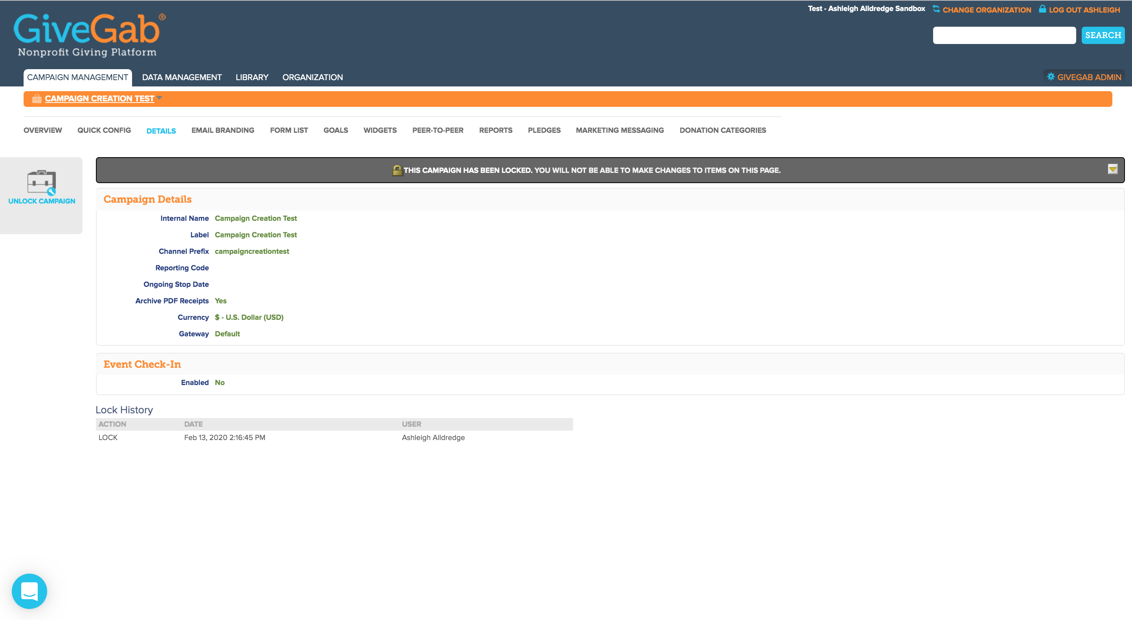Image resolution: width=1132 pixels, height=620 pixels.
Task: Click the Event Check-In Enabled value No
Action: pos(220,383)
